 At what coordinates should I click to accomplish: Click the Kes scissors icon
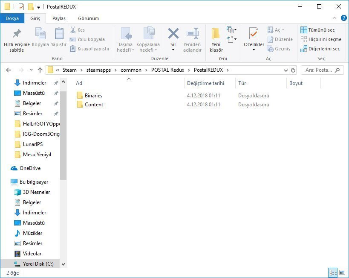point(73,29)
